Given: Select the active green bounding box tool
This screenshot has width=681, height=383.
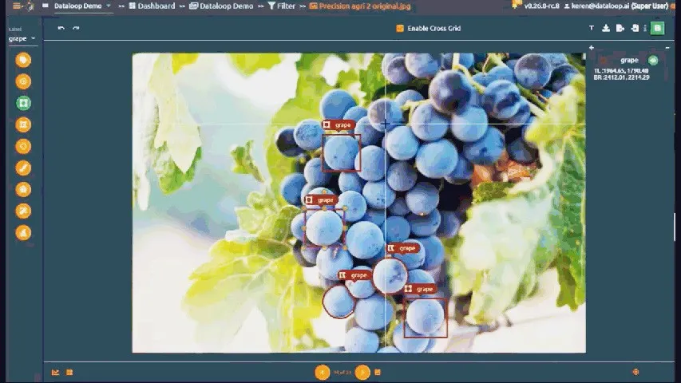Looking at the screenshot, I should (23, 104).
